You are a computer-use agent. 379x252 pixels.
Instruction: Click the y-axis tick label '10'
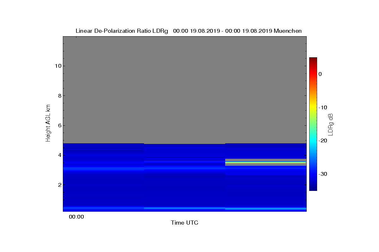(57, 66)
